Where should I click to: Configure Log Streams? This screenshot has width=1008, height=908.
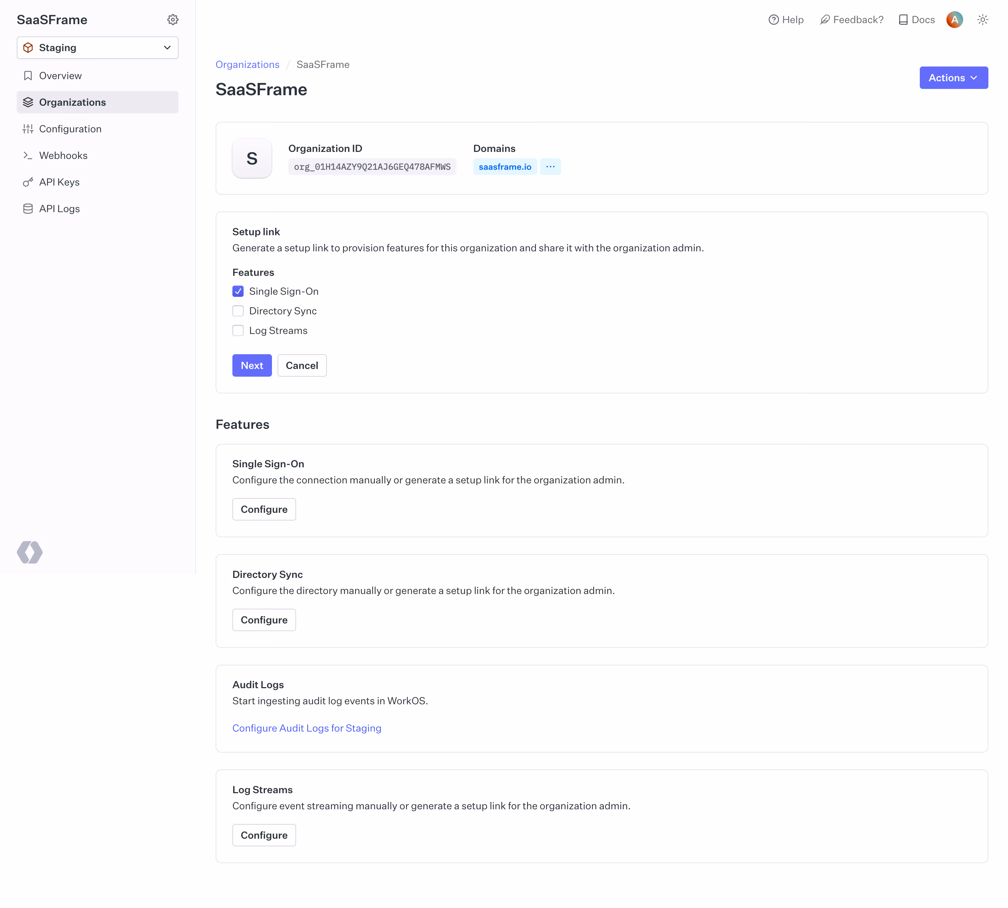click(264, 835)
